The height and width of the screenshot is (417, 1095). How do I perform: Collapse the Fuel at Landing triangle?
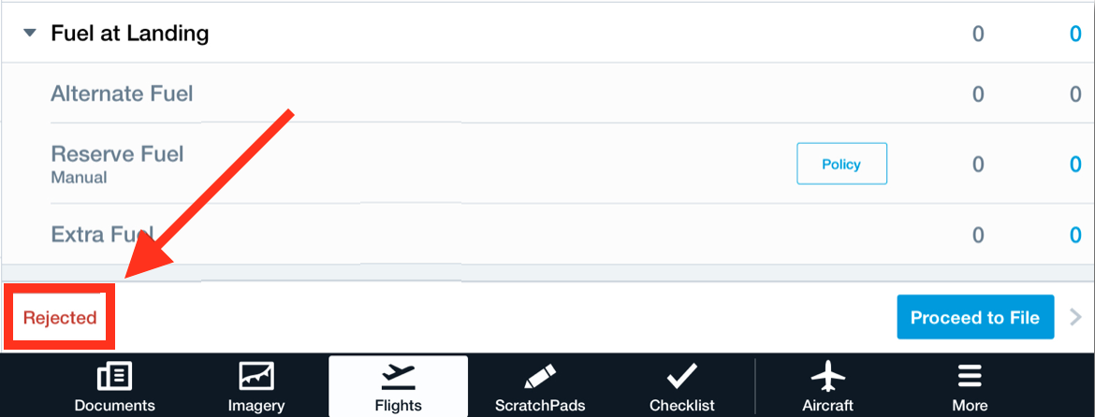(x=29, y=33)
